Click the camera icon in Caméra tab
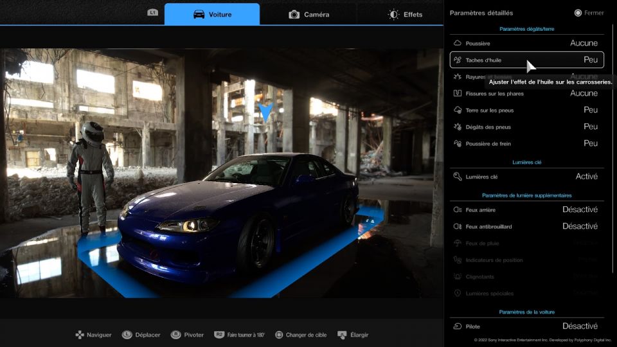This screenshot has width=617, height=347. click(x=294, y=15)
